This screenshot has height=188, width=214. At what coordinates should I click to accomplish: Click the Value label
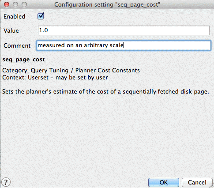coord(11,30)
